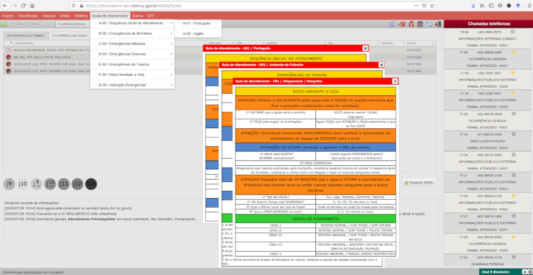533x275 pixels.
Task: Open the Outros menu
Action: pyautogui.click(x=138, y=16)
